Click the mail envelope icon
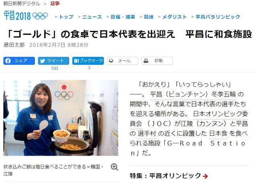 (111, 61)
